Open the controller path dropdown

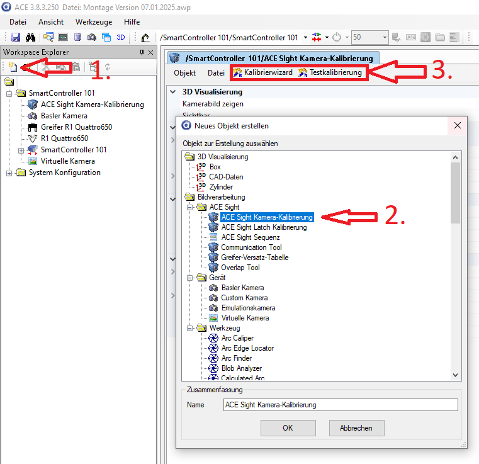pos(305,38)
